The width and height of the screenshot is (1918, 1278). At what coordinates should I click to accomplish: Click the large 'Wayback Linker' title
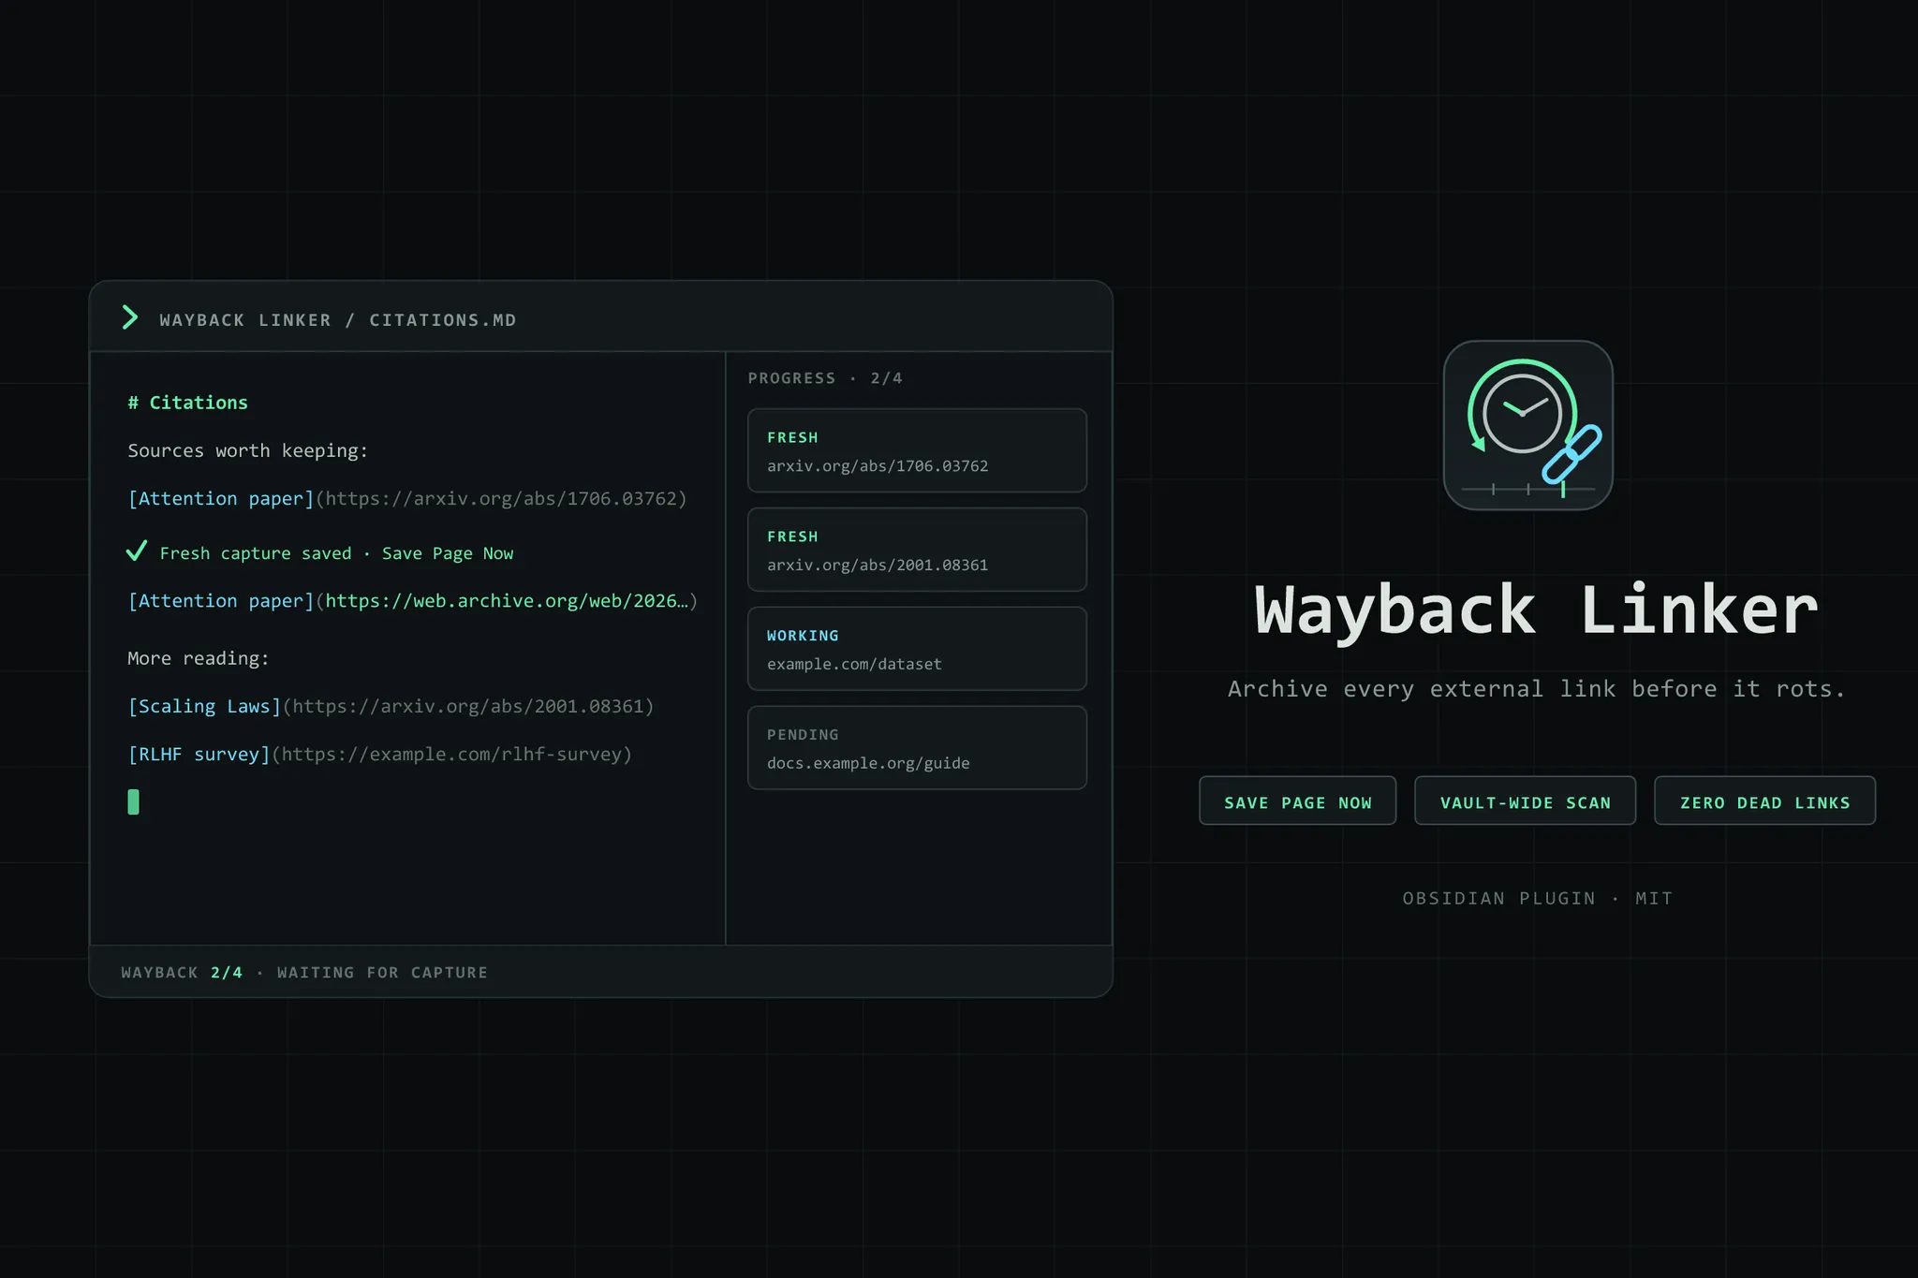point(1536,610)
